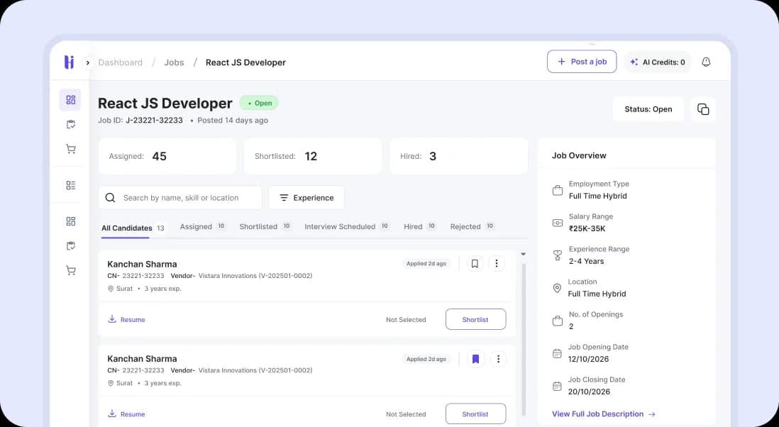
Task: Open the Experience filter dropdown
Action: pos(306,197)
